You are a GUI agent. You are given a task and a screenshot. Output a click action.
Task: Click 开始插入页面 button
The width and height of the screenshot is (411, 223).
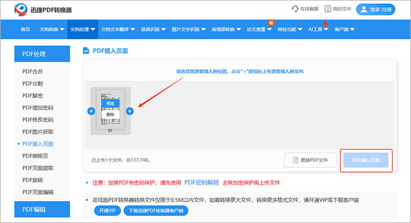pos(366,160)
